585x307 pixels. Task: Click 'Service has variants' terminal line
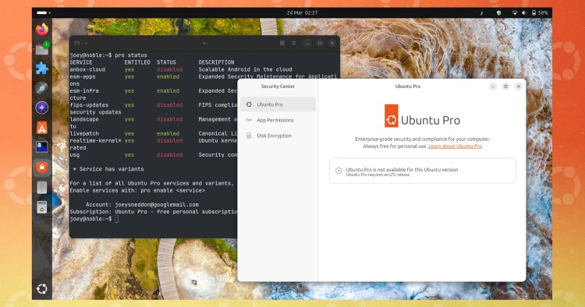coord(108,169)
